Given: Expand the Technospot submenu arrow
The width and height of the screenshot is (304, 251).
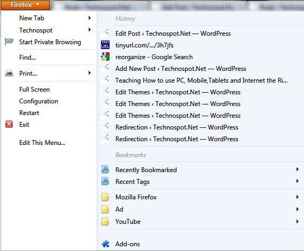Looking at the screenshot, I should 90,30.
